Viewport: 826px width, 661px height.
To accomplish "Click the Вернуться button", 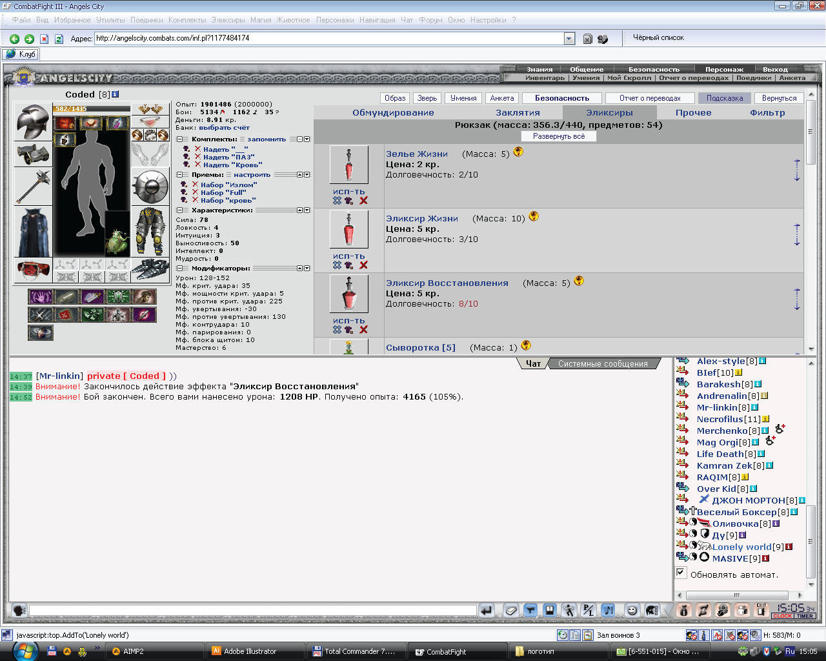I will click(x=779, y=98).
